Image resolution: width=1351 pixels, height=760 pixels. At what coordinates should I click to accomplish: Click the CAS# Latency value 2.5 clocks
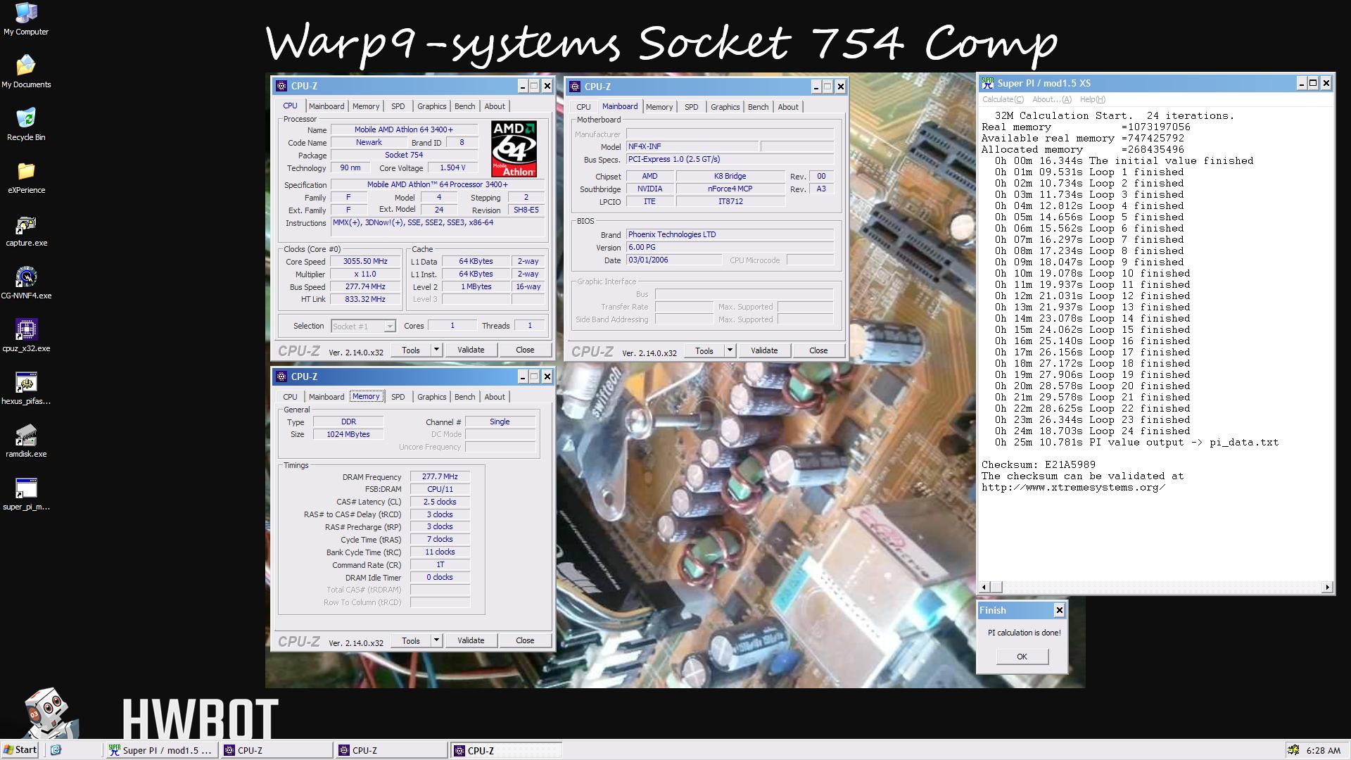click(x=440, y=502)
